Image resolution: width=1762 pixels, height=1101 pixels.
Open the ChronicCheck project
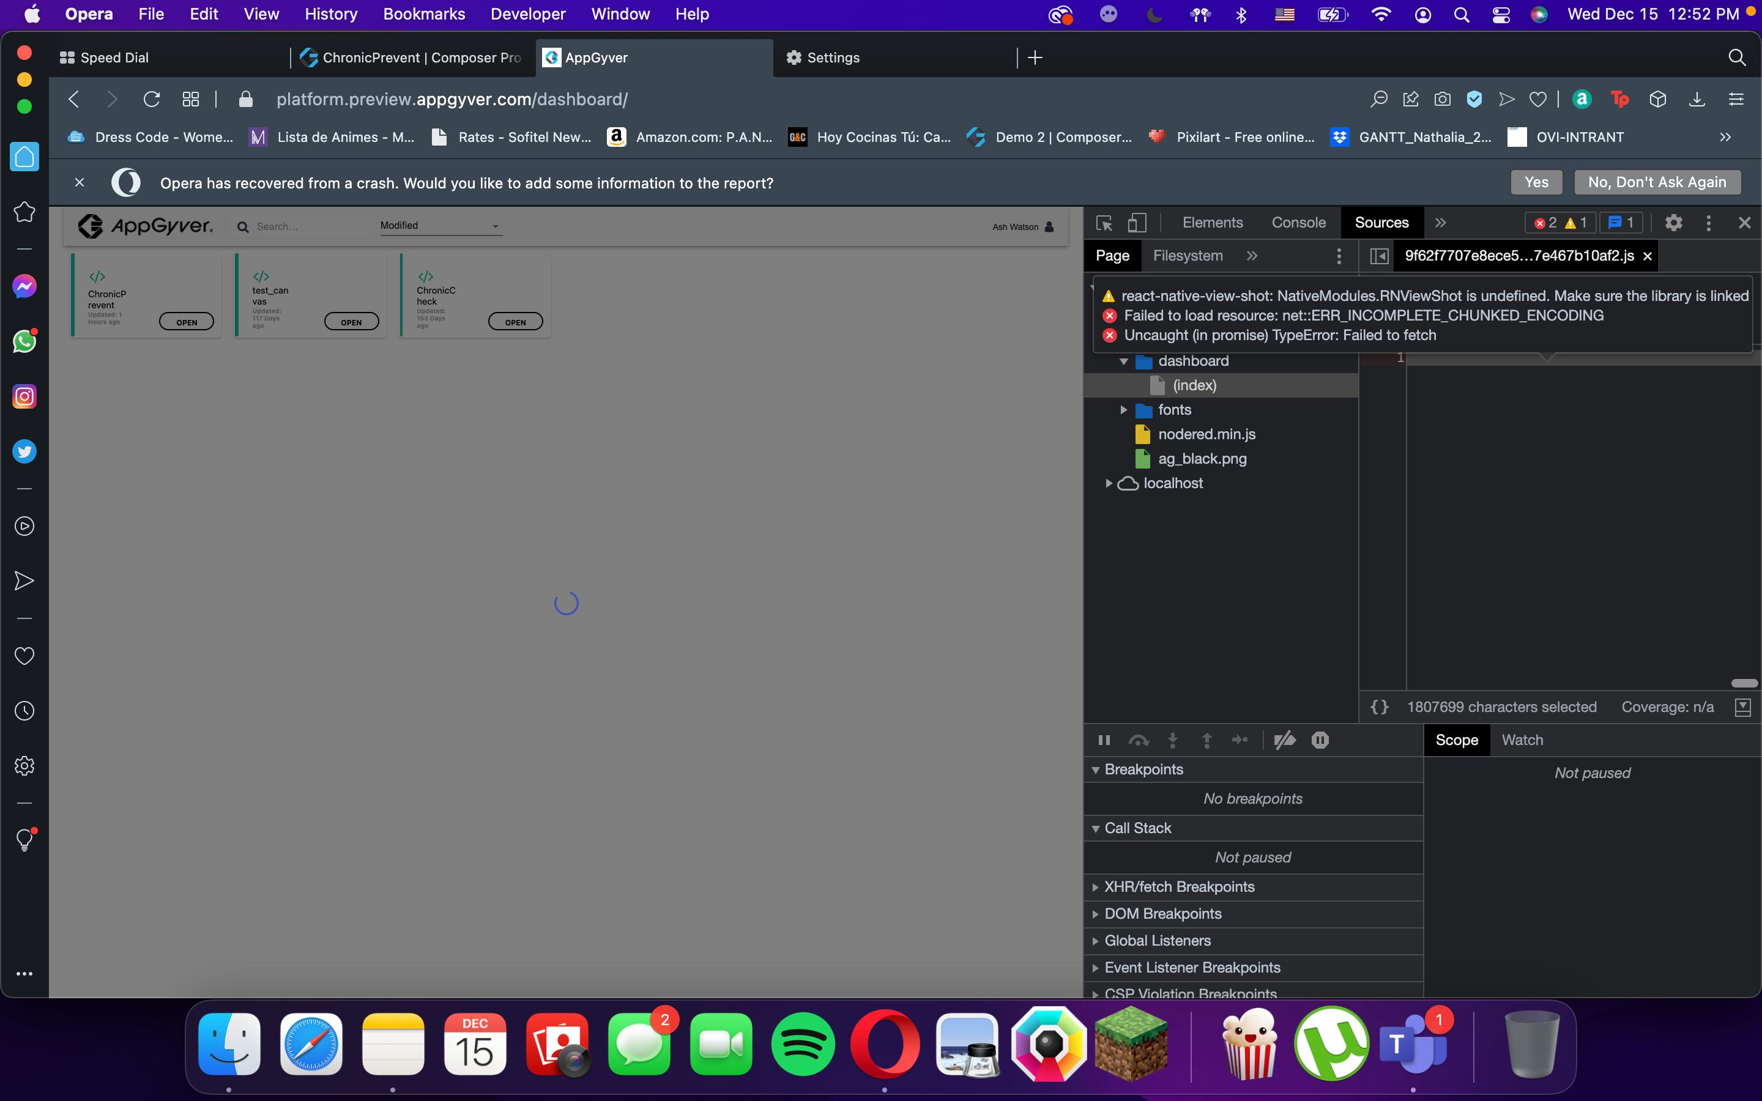[x=516, y=322]
